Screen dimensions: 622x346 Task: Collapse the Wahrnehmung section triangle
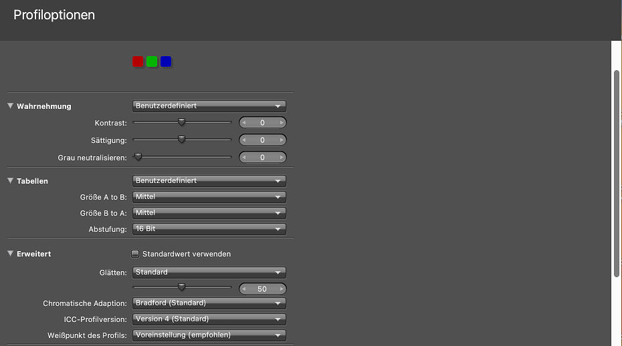(10, 106)
